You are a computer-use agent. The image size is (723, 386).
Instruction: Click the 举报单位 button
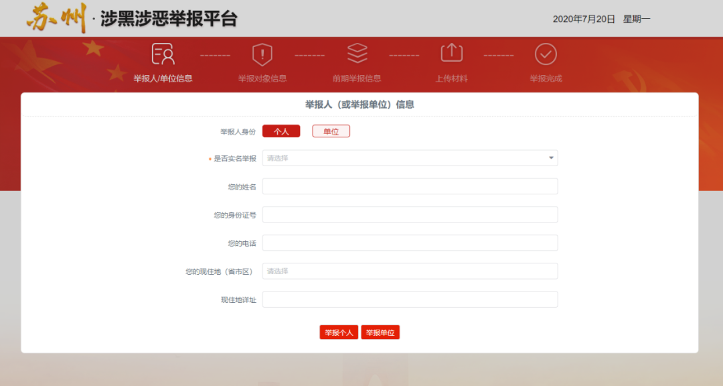(380, 332)
